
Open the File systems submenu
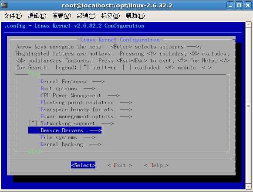68,137
